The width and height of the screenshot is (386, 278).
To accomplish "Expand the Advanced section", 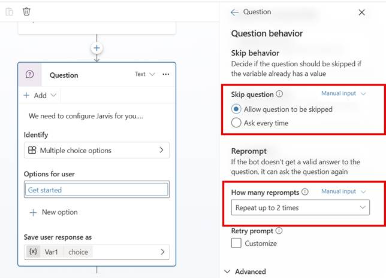I will coord(245,271).
